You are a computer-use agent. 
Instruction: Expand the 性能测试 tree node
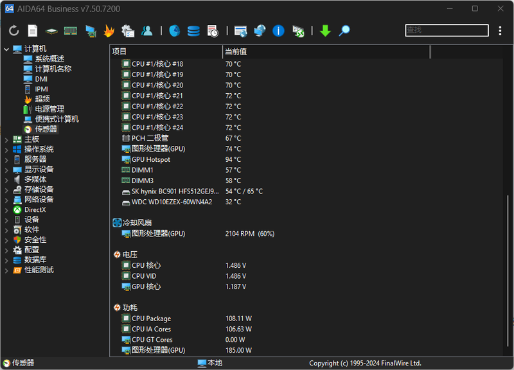(x=6, y=270)
